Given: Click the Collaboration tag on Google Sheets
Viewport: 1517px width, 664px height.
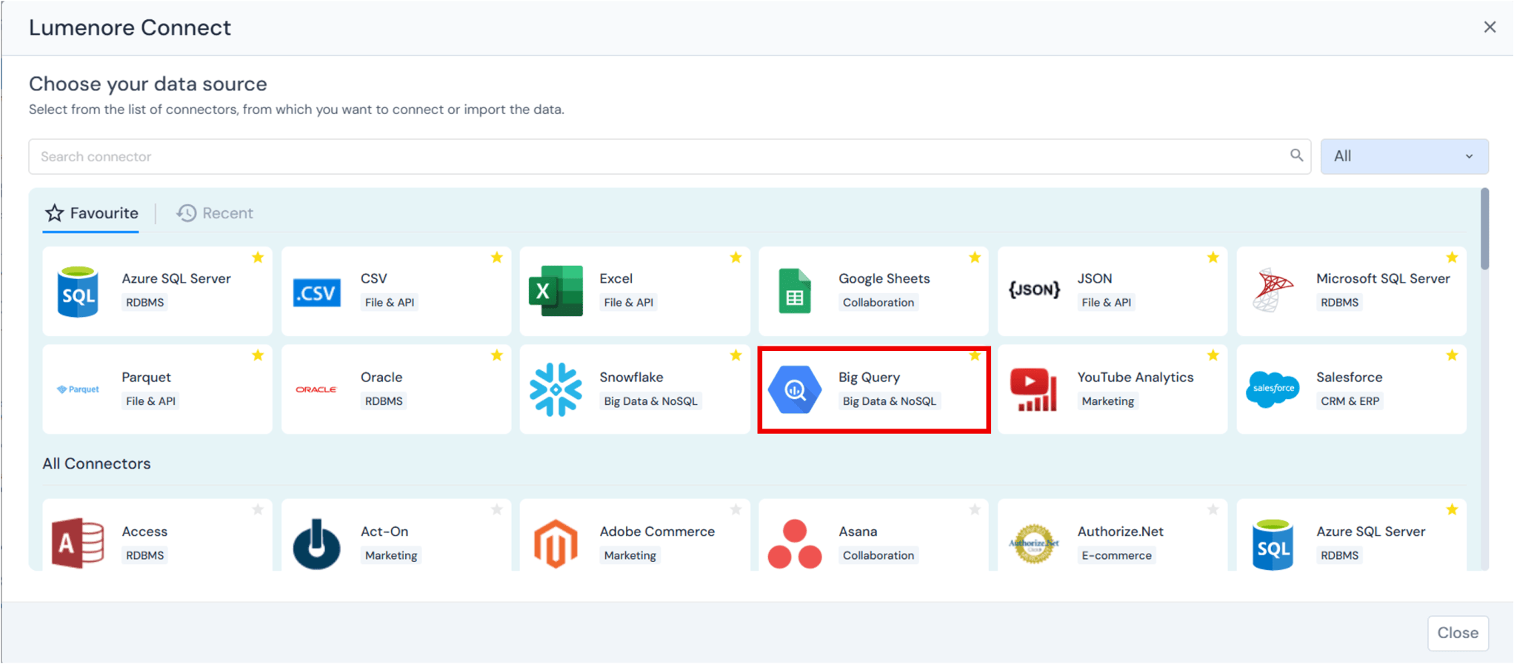Looking at the screenshot, I should pyautogui.click(x=878, y=302).
